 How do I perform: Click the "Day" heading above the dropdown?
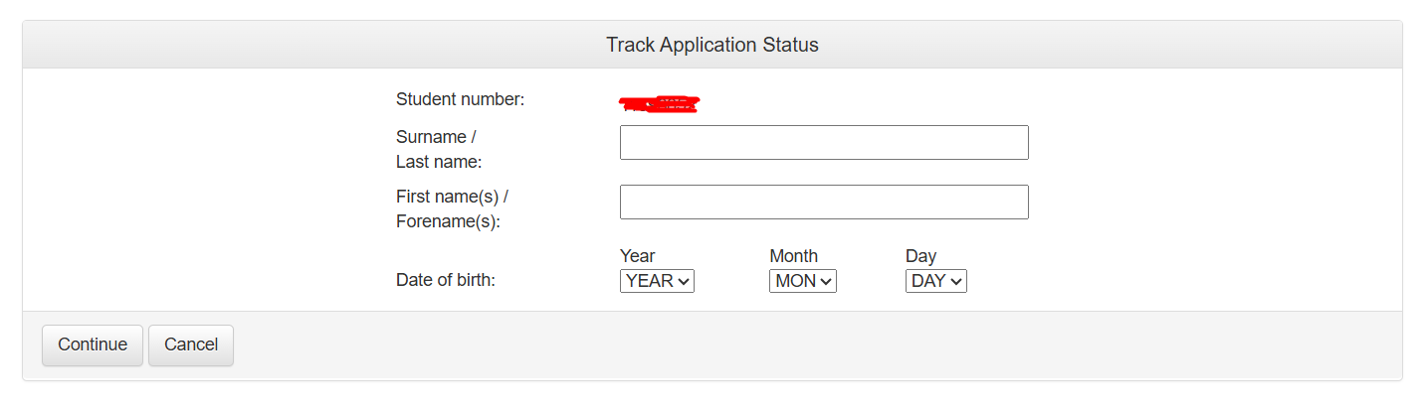coord(920,256)
